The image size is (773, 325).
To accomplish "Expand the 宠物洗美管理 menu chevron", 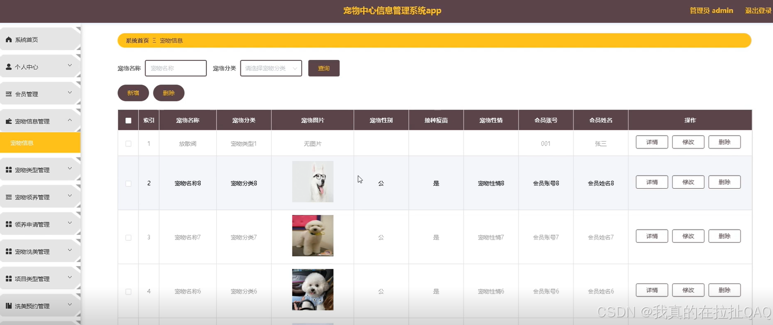I will click(70, 250).
